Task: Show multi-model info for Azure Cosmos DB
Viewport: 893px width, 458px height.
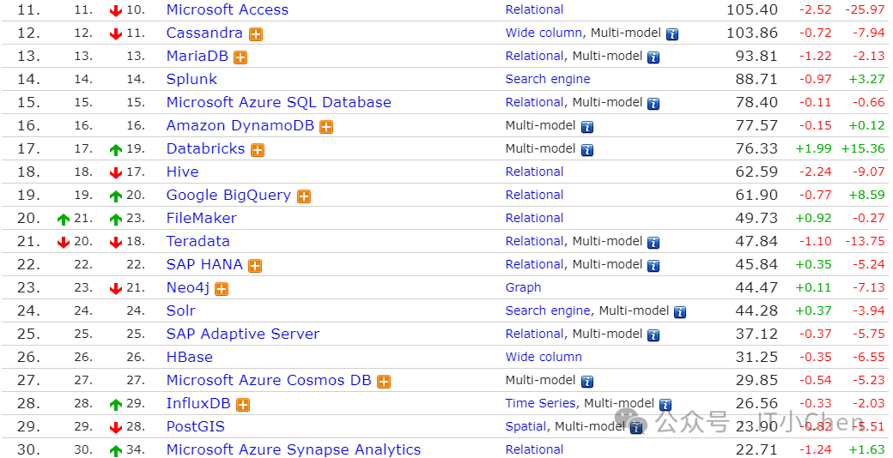Action: coord(587,382)
